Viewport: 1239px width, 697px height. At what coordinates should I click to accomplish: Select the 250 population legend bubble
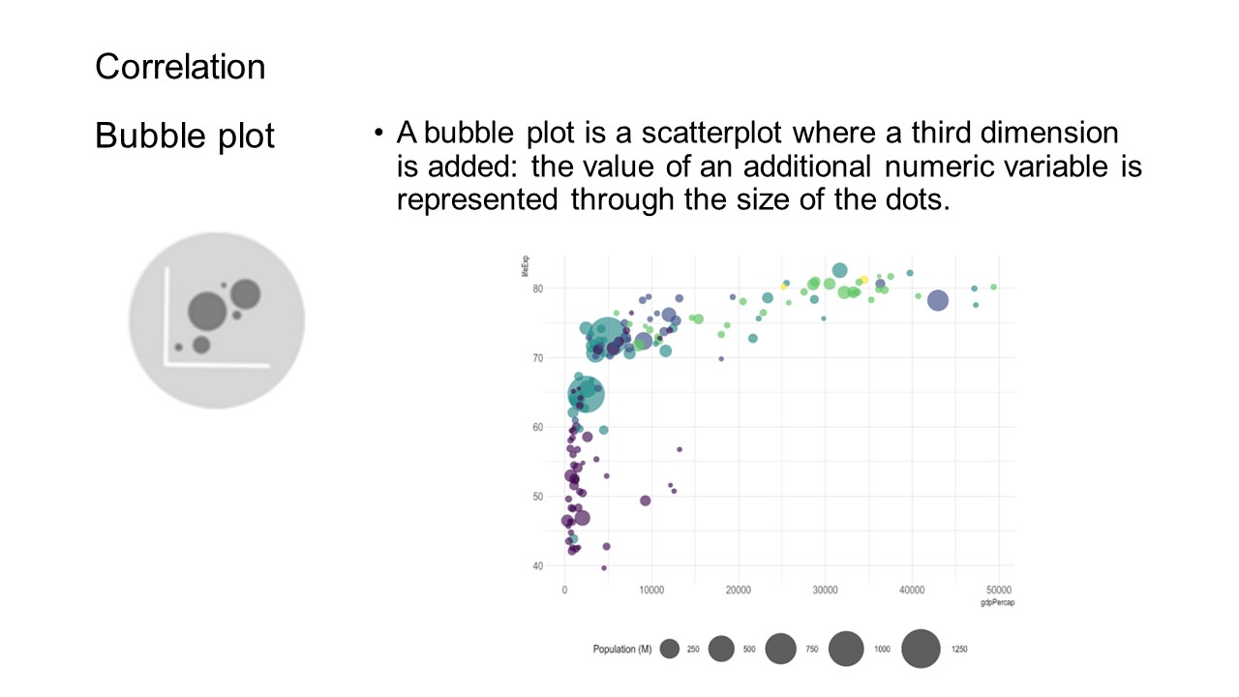670,650
